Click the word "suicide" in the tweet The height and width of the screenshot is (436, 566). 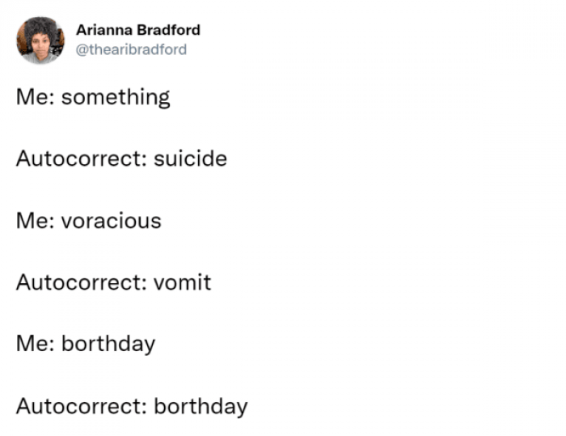pos(190,159)
